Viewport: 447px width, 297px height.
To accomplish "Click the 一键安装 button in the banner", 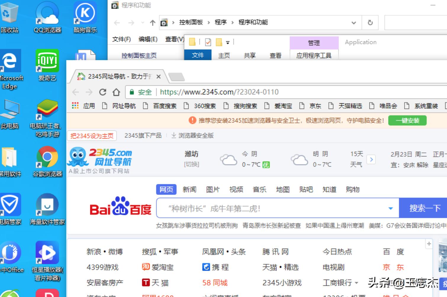I will (408, 120).
